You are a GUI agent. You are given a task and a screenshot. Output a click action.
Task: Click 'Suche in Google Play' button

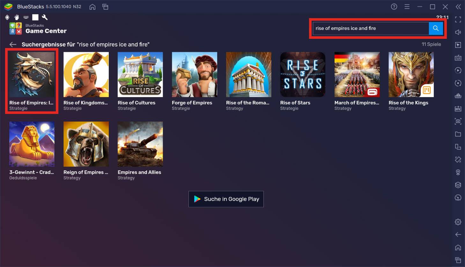226,199
